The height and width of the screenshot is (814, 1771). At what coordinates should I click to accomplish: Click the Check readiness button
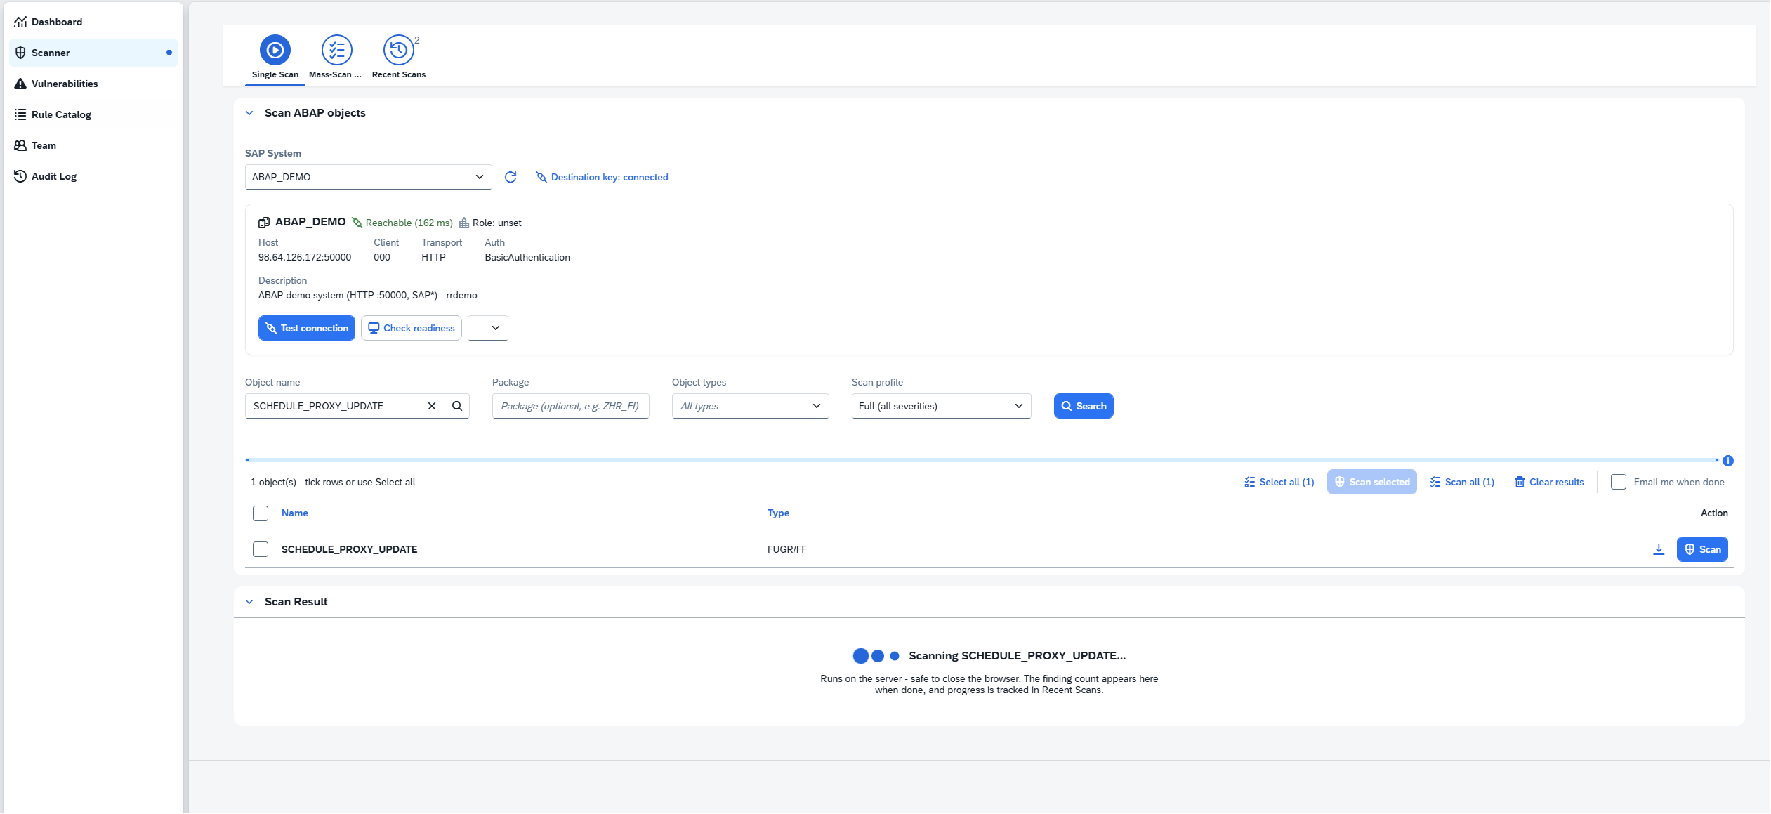[x=412, y=328]
